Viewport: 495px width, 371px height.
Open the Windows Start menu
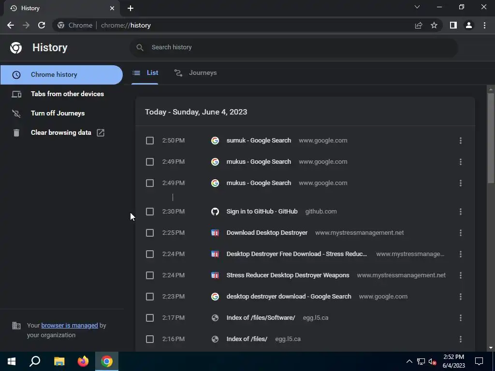12,361
